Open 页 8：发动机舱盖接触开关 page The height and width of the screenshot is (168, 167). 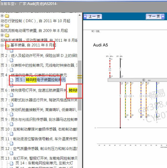pyautogui.click(x=39, y=110)
